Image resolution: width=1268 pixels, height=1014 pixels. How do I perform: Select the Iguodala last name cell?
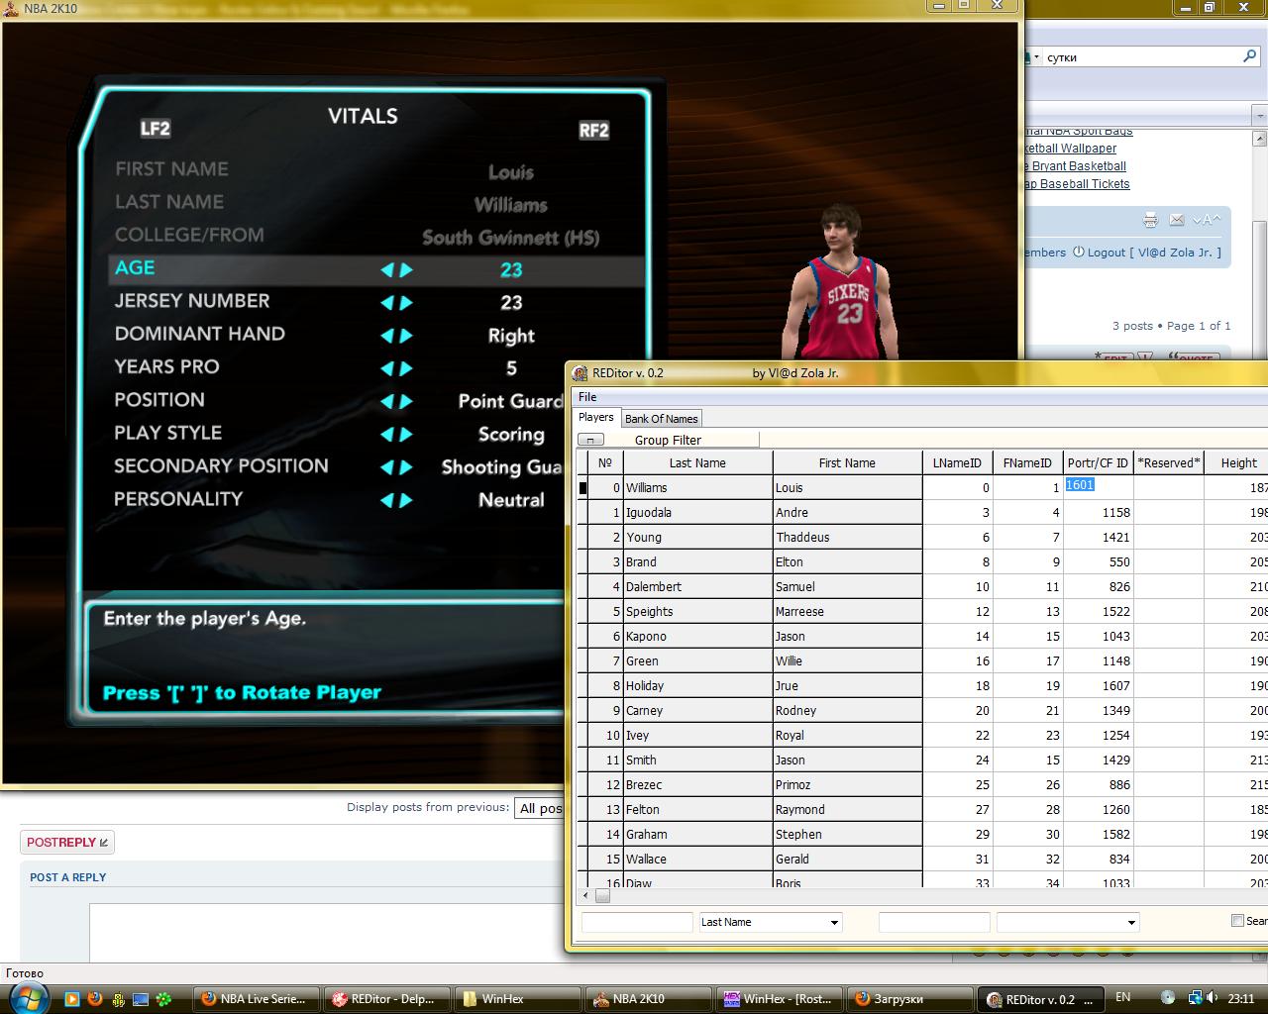pyautogui.click(x=697, y=512)
